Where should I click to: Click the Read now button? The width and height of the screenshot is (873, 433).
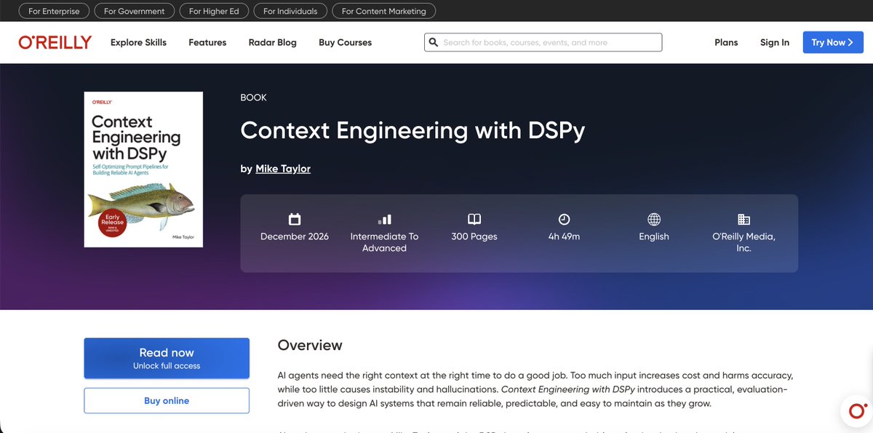[x=167, y=358]
